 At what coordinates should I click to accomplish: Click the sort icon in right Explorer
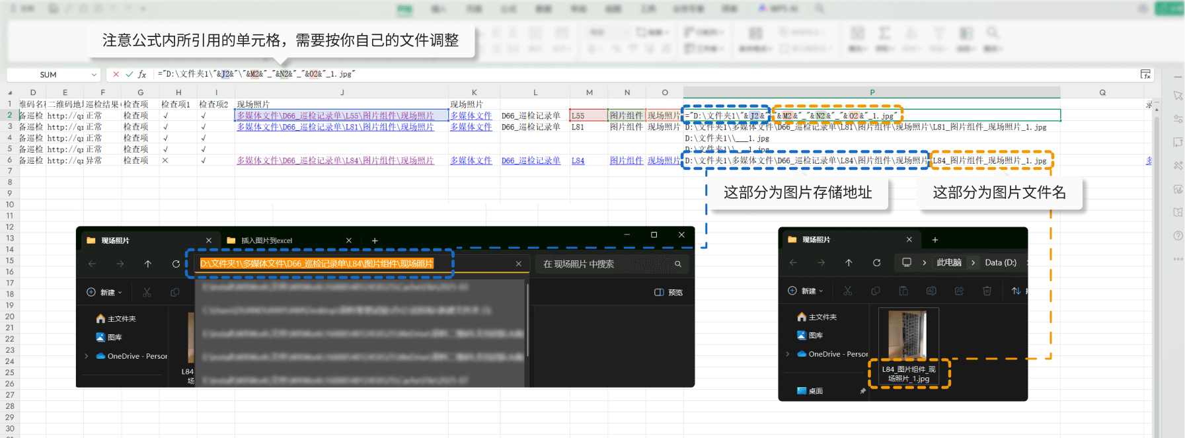click(x=1016, y=291)
